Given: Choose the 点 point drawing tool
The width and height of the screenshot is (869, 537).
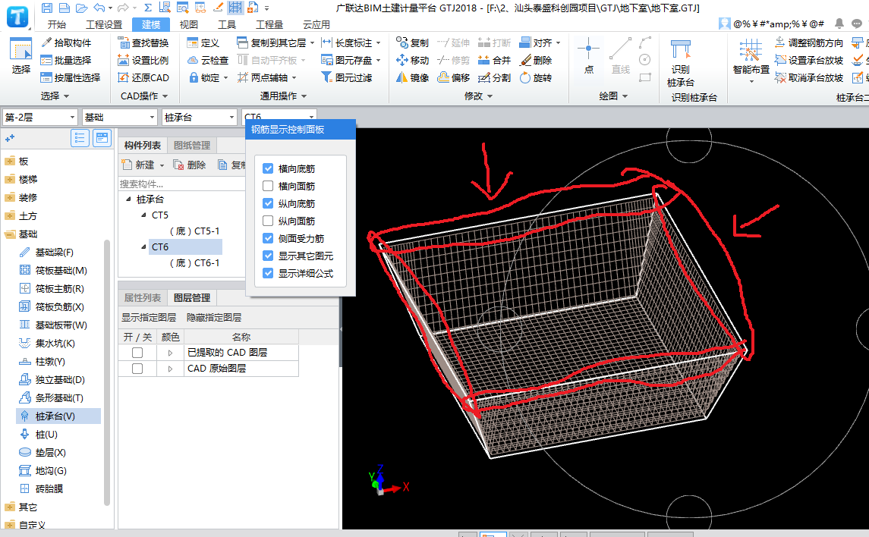Looking at the screenshot, I should pyautogui.click(x=589, y=55).
